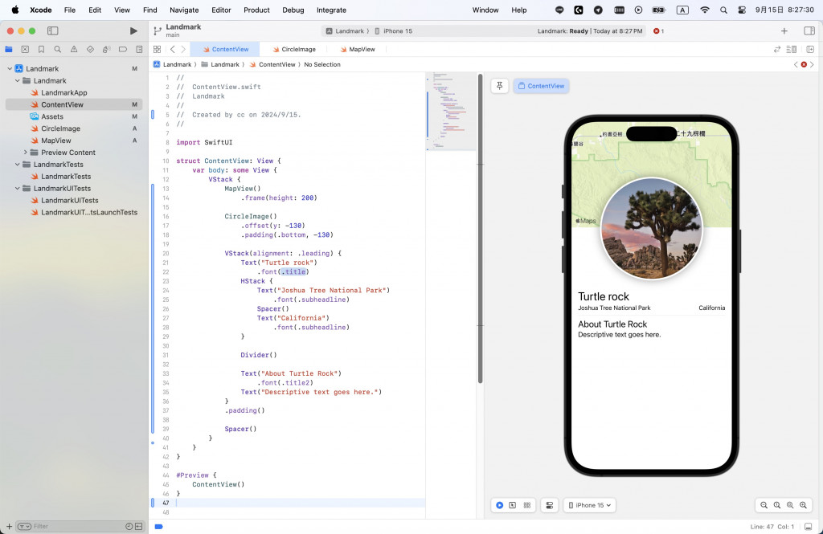Expand the Preview Content folder
Screen dimensions: 823x534
(26, 153)
